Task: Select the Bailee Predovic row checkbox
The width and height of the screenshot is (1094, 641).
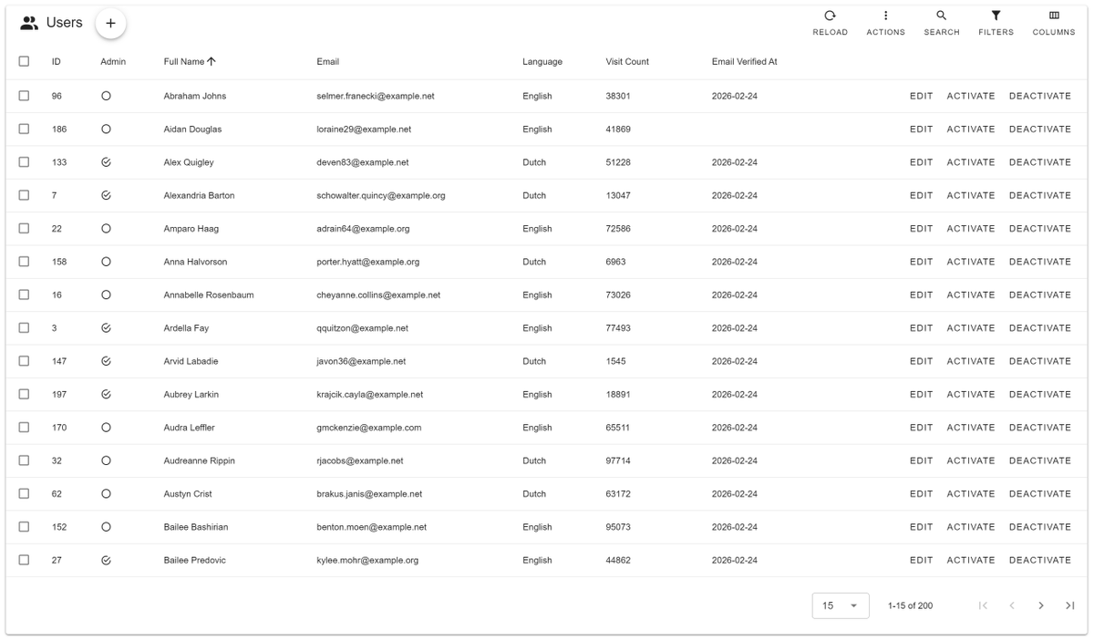Action: [x=25, y=560]
